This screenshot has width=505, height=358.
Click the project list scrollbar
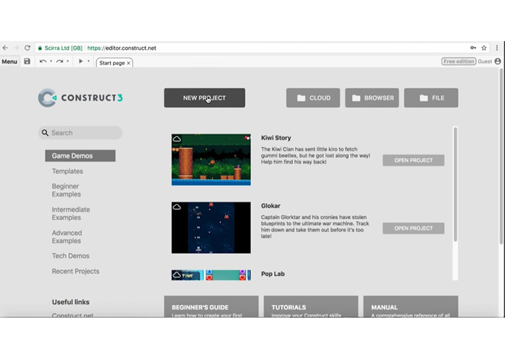click(x=455, y=184)
